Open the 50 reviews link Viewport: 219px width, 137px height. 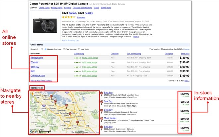tap(81, 17)
